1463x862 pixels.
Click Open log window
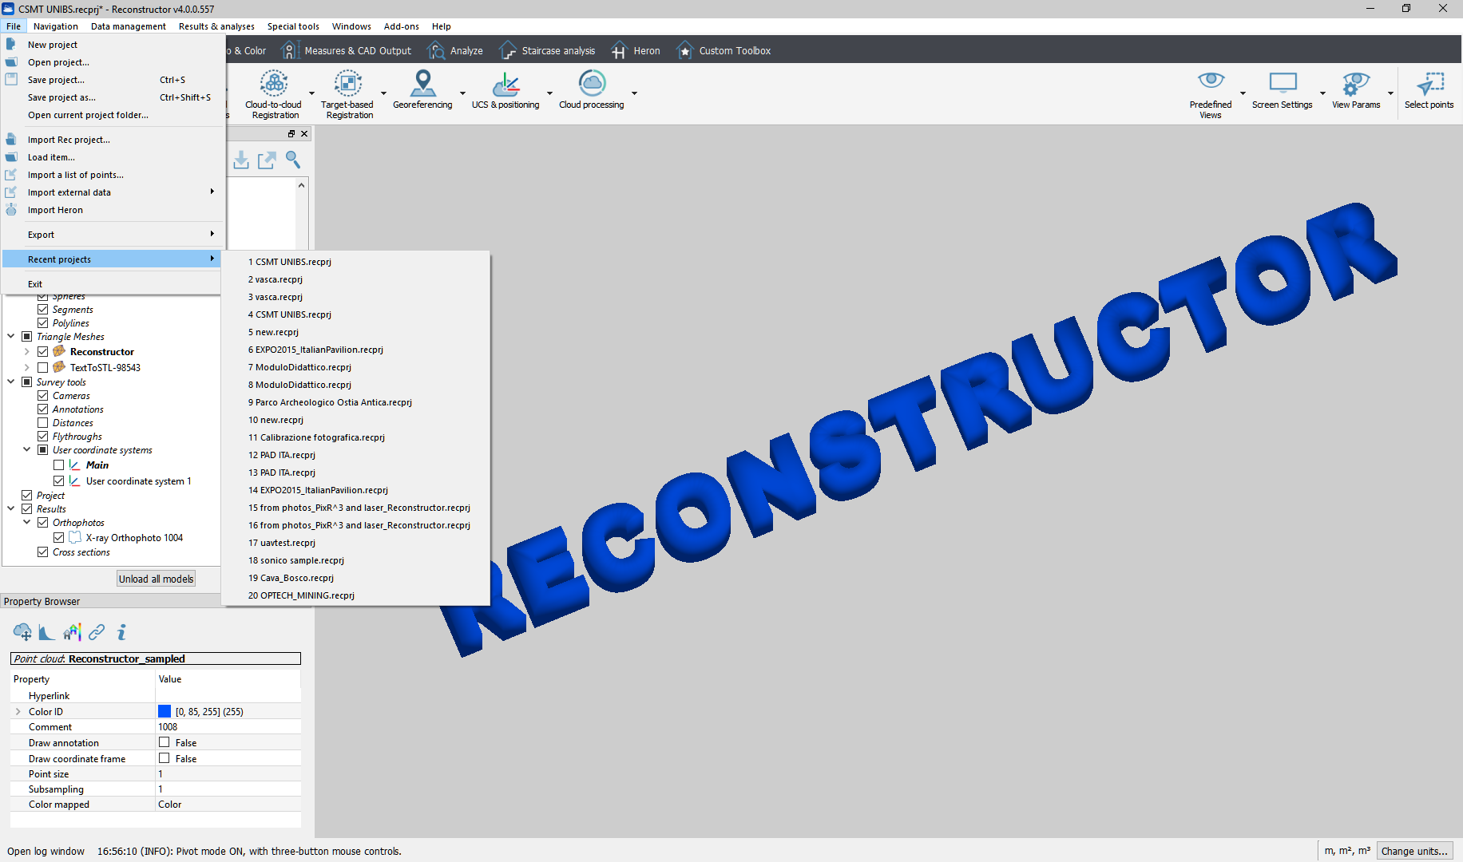(46, 851)
